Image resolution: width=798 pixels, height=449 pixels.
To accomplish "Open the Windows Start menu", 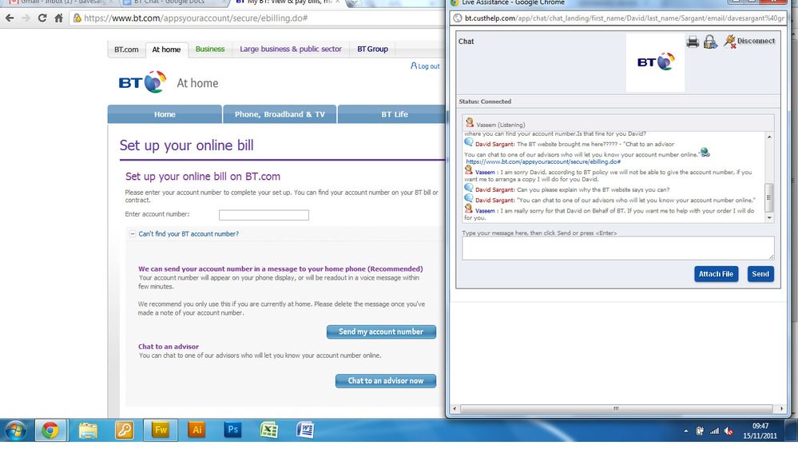I will [x=15, y=431].
